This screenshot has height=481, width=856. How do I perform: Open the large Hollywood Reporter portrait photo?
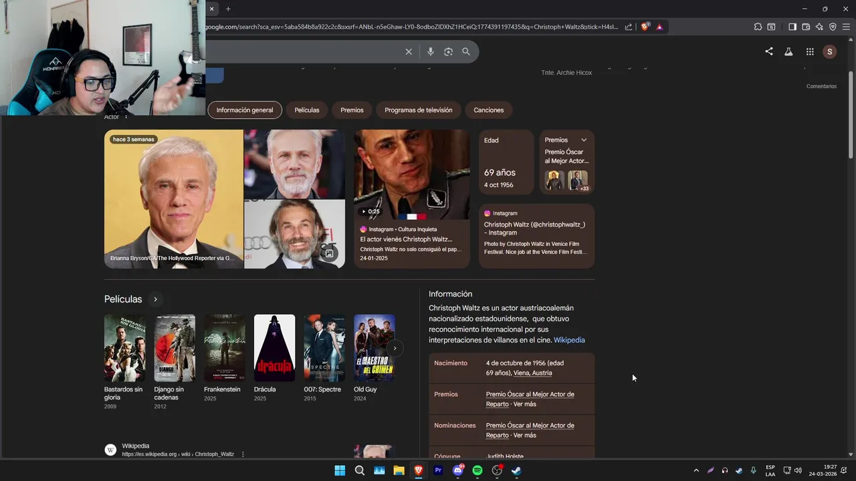[x=174, y=199]
